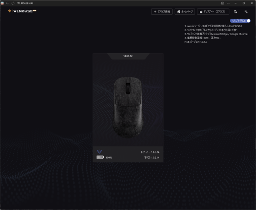Click the refresh icon in title bar

(13, 3)
